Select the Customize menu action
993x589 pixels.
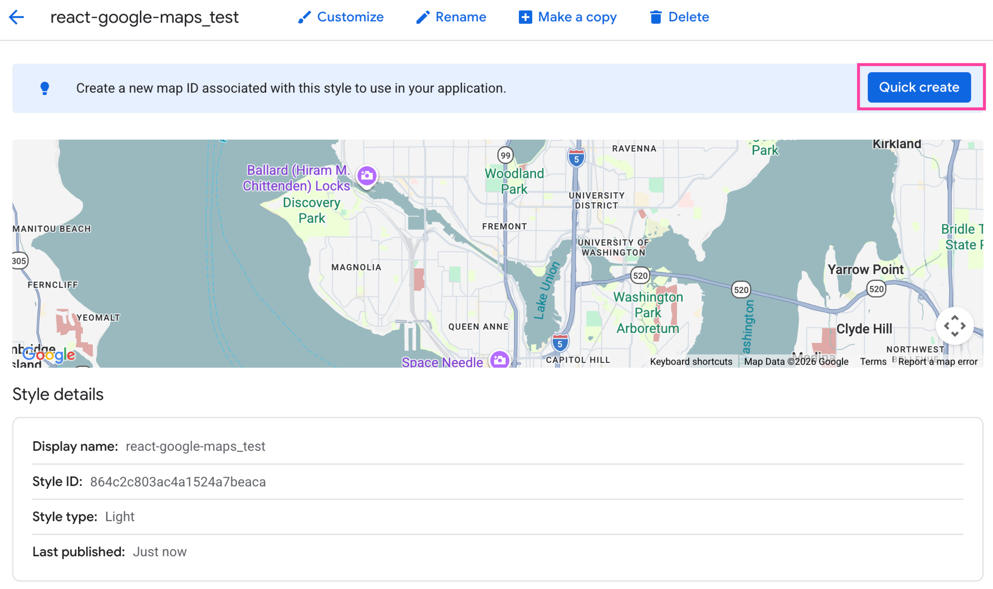click(x=350, y=17)
